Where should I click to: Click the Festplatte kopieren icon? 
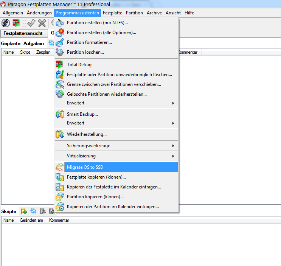click(60, 177)
